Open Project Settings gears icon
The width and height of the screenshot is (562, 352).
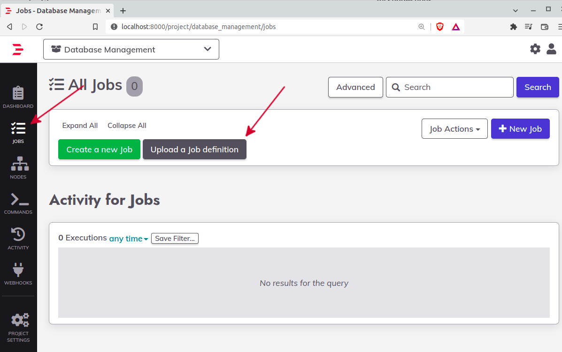coord(19,321)
